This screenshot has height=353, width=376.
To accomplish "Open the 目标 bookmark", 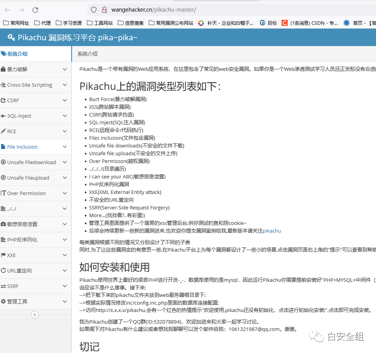I will click(269, 23).
